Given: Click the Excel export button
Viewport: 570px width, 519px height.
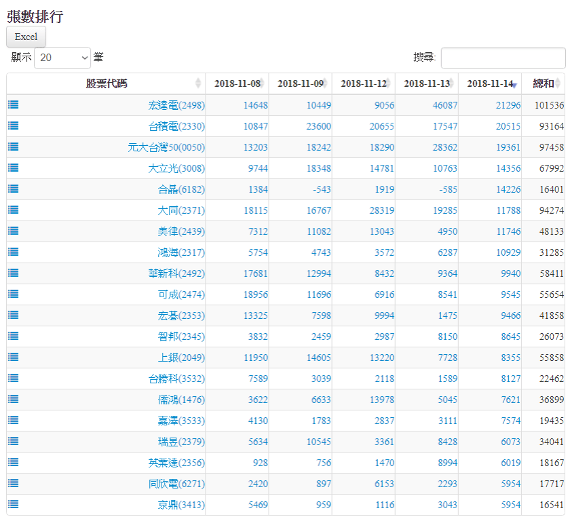Looking at the screenshot, I should click(x=26, y=37).
